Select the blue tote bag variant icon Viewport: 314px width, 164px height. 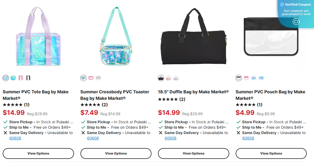(x=13, y=78)
